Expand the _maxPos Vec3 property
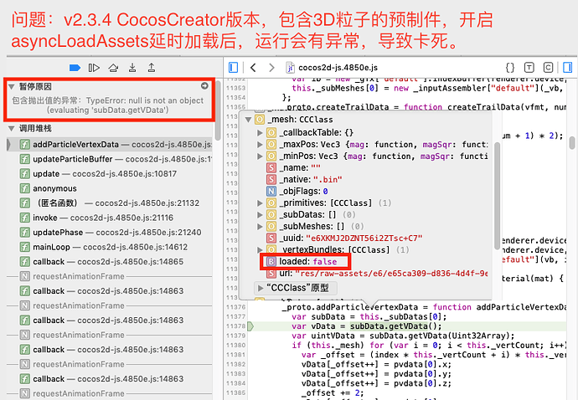The width and height of the screenshot is (578, 400). (x=260, y=145)
